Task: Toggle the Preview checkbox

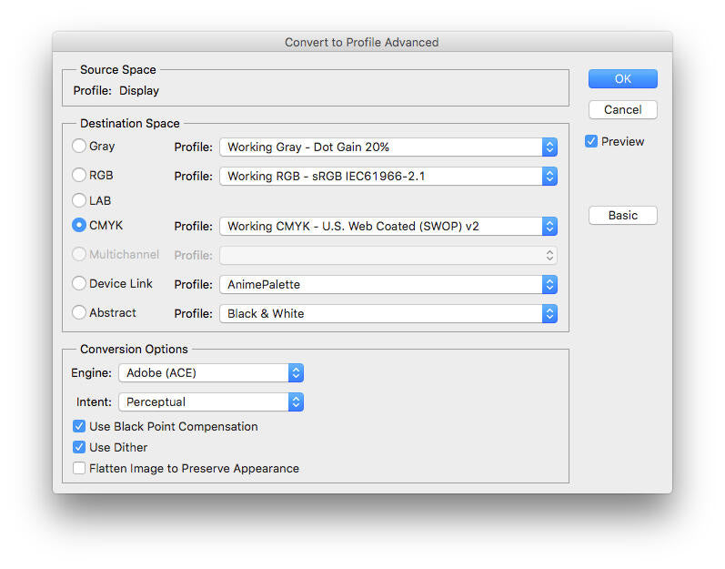Action: point(591,142)
